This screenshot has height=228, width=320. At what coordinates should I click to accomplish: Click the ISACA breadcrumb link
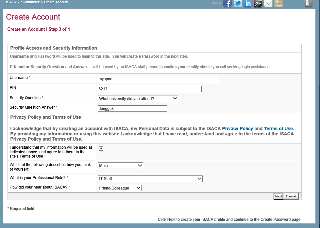click(11, 2)
